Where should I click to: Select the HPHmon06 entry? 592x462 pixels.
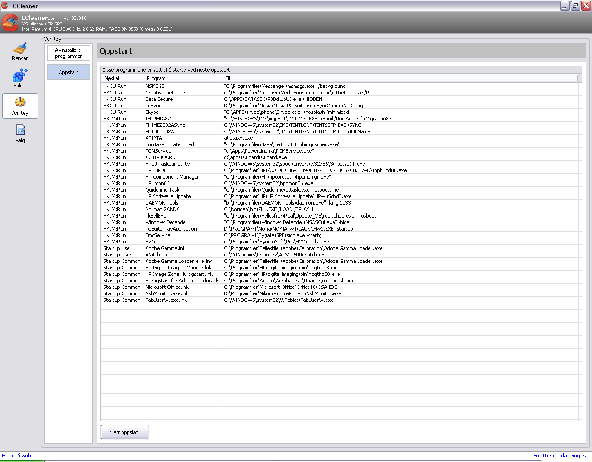tap(341, 183)
